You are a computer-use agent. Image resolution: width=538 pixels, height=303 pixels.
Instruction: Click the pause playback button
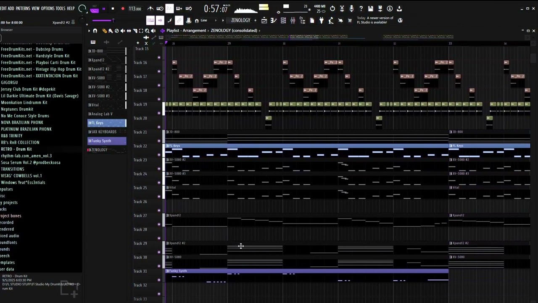point(103,9)
